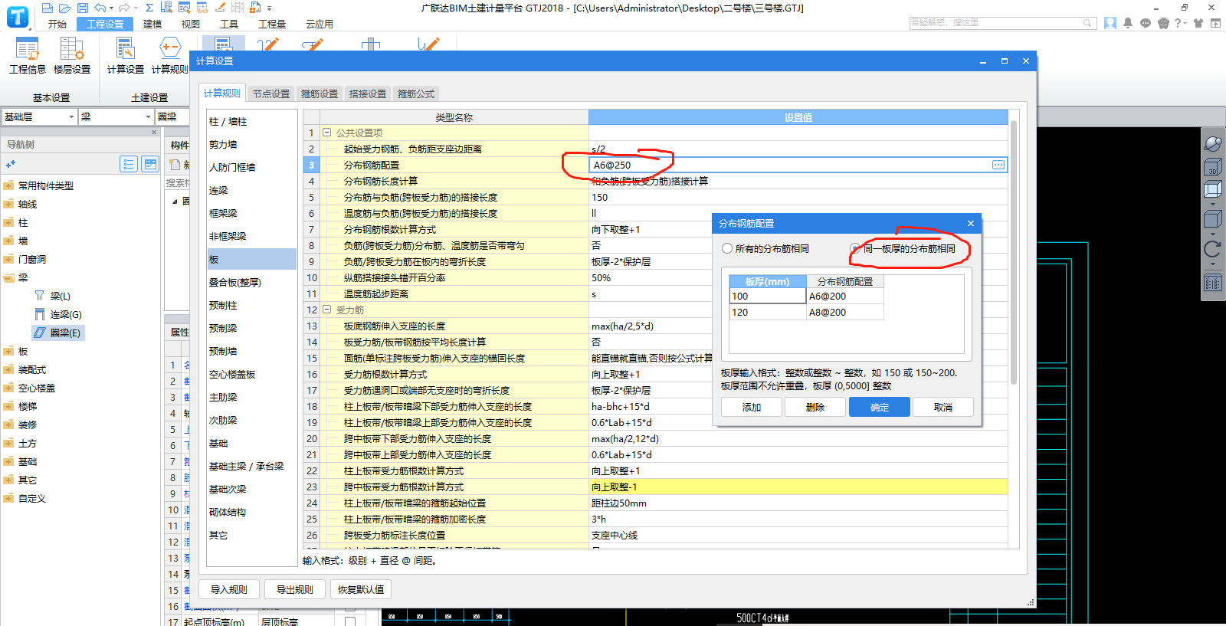Open the 建模 menu tab
Screen dimensions: 1226x626
152,24
